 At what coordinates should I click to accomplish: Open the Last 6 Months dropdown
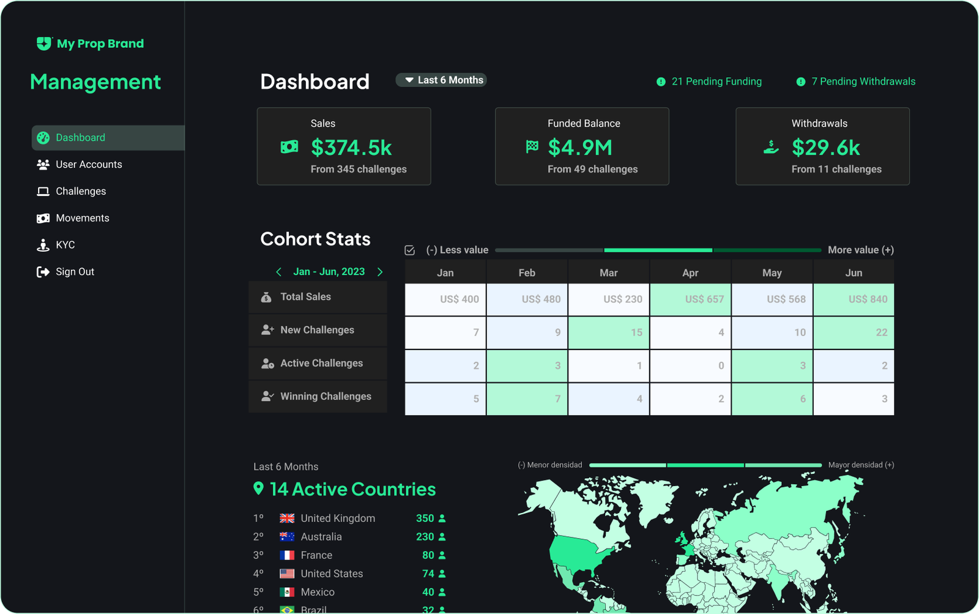[x=441, y=80]
